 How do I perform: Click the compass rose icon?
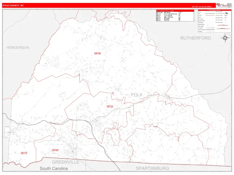tap(225, 38)
